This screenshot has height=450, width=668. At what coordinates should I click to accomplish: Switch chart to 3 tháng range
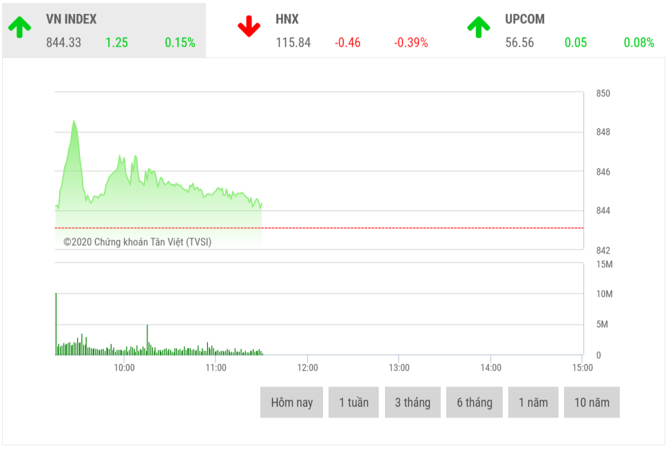(x=413, y=402)
